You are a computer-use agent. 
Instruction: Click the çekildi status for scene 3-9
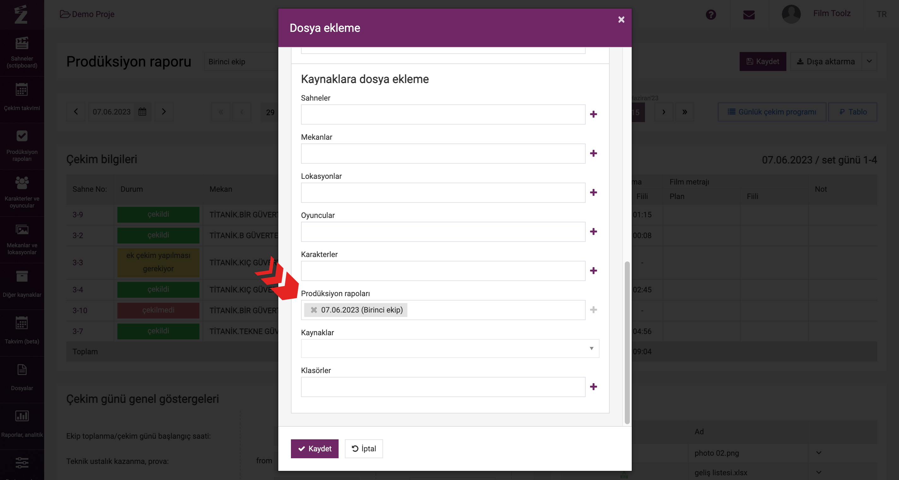158,214
